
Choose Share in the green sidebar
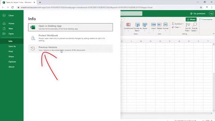tap(11, 56)
